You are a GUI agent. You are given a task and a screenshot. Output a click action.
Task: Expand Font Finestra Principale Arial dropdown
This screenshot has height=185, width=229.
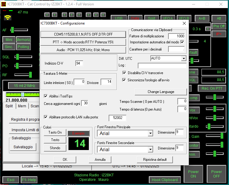(x=150, y=133)
